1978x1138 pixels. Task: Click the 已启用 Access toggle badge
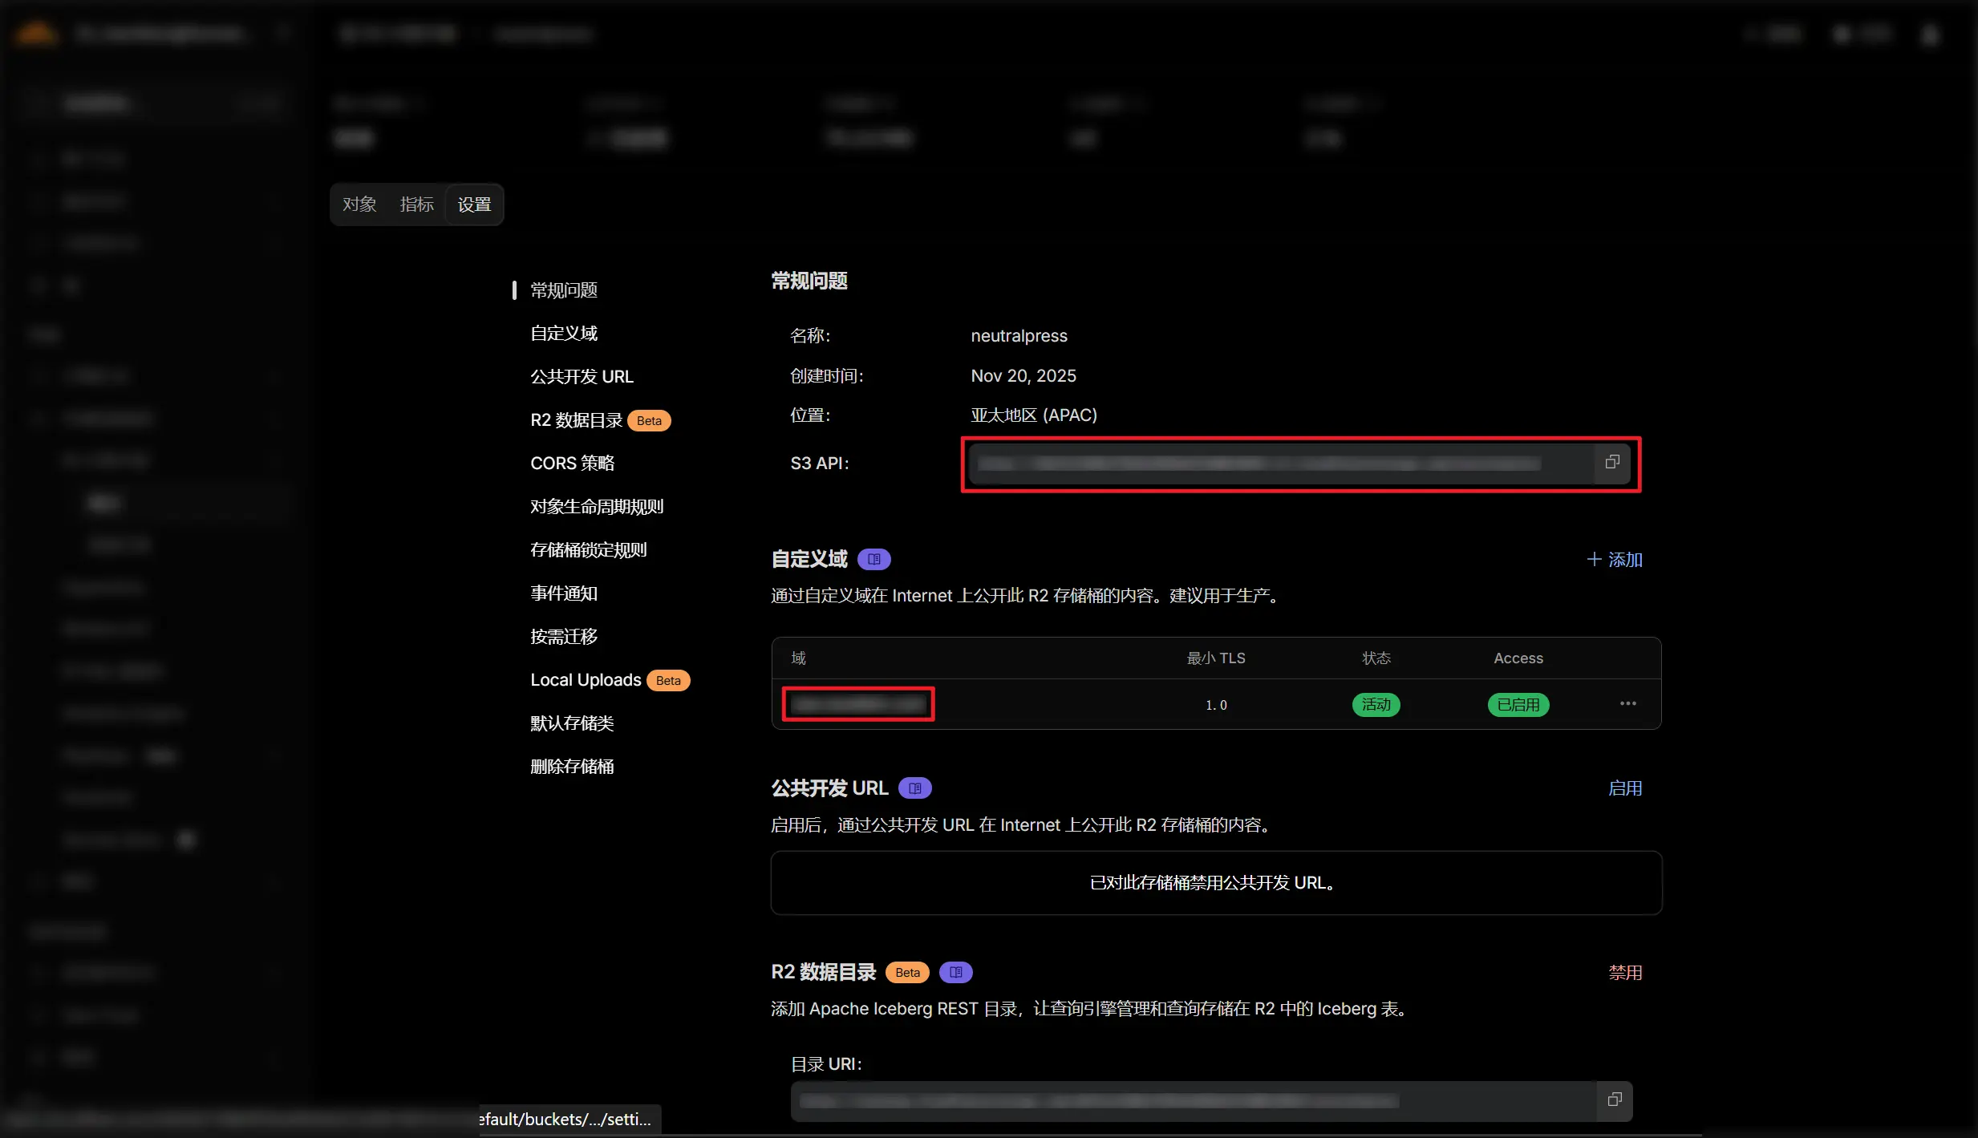pos(1517,705)
